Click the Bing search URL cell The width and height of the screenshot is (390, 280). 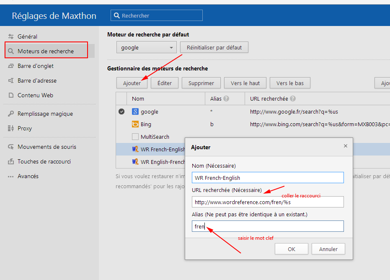[320, 124]
